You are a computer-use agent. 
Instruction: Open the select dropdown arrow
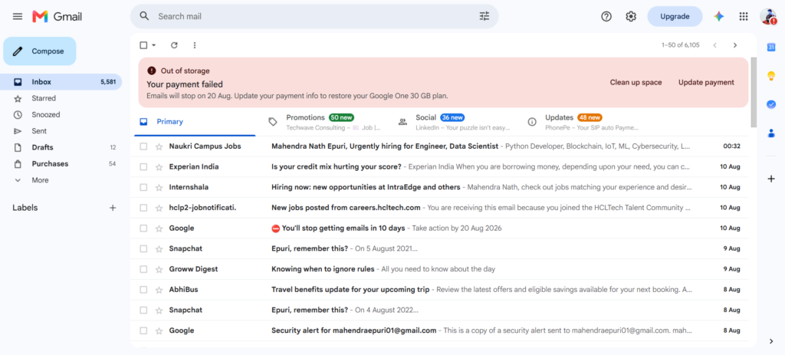[153, 45]
